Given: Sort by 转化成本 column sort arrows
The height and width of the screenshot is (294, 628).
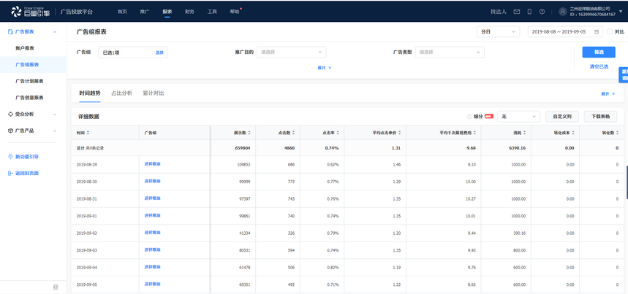Looking at the screenshot, I should coord(574,133).
